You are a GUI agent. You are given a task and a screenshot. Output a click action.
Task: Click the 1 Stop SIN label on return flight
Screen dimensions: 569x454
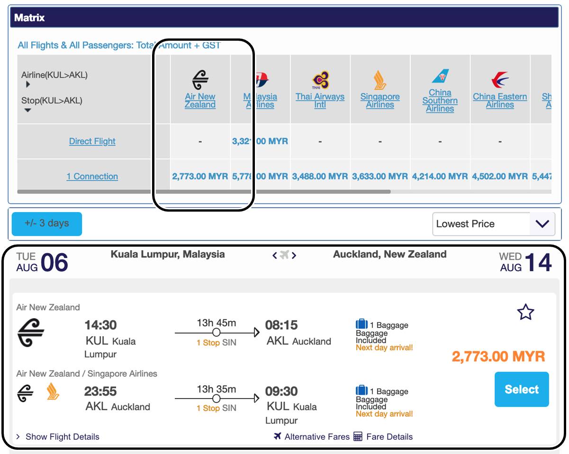click(x=217, y=408)
